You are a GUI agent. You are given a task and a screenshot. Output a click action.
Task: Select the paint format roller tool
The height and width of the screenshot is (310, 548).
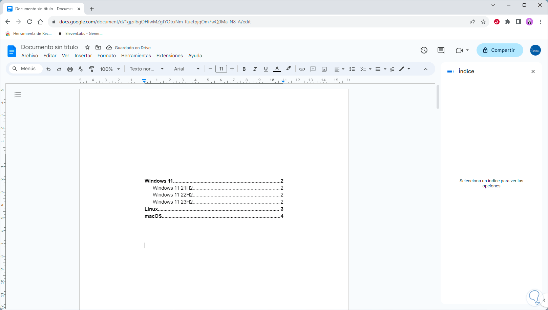tap(91, 69)
